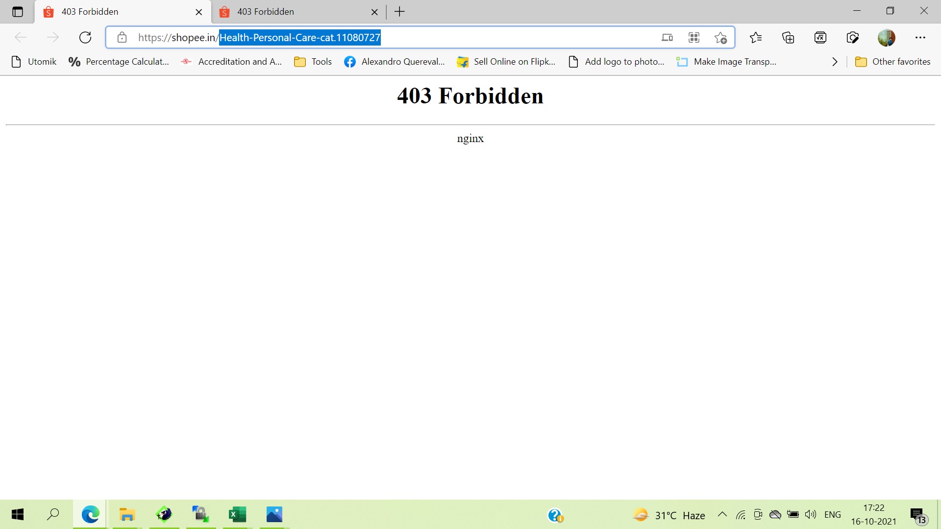The width and height of the screenshot is (941, 529).
Task: Open the Percentage Calculator bookmark
Action: point(119,62)
